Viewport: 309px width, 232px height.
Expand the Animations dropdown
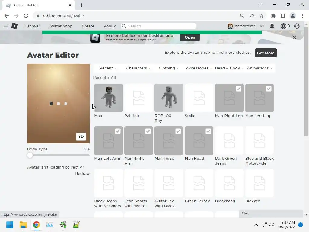pos(260,68)
